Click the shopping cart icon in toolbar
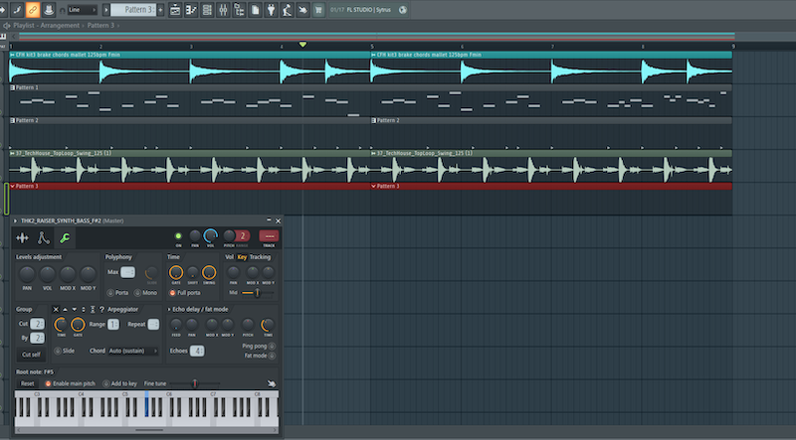 [318, 10]
